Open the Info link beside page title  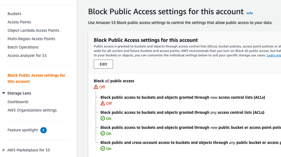pos(250,13)
